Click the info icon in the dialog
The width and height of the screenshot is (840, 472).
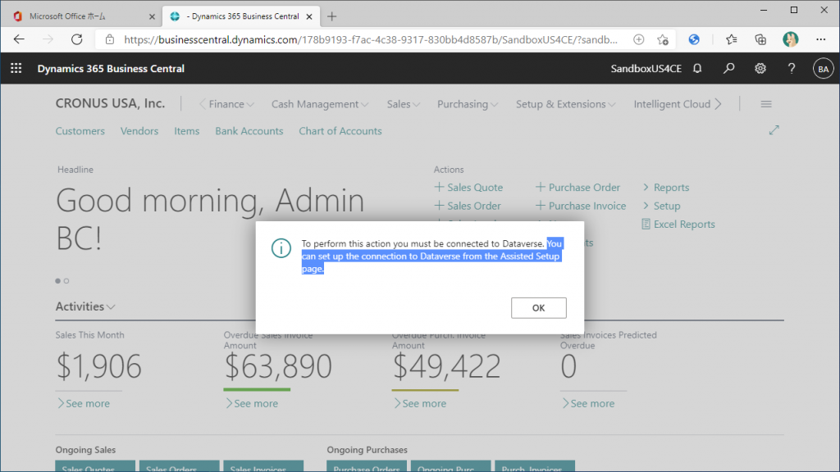click(281, 247)
